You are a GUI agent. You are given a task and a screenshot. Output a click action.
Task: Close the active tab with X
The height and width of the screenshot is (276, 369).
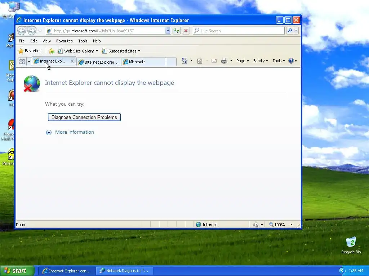(x=72, y=61)
